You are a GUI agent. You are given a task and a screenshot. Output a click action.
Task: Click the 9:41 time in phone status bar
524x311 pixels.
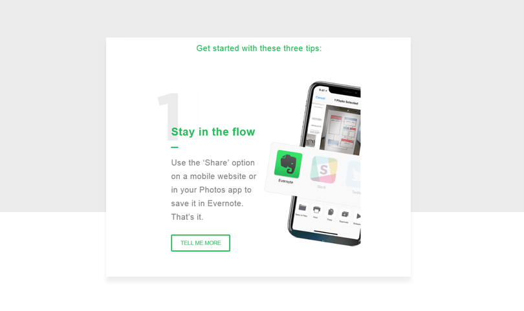click(x=322, y=90)
